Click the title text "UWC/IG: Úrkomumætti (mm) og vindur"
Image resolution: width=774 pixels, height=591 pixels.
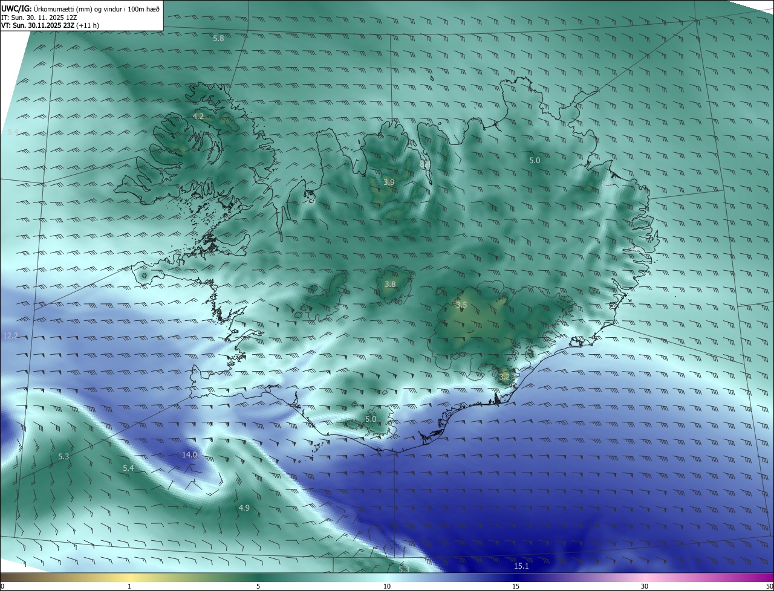click(x=63, y=8)
